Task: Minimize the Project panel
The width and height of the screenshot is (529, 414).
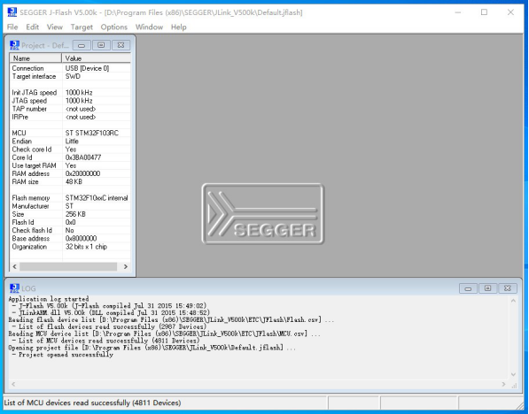Action: [82, 45]
